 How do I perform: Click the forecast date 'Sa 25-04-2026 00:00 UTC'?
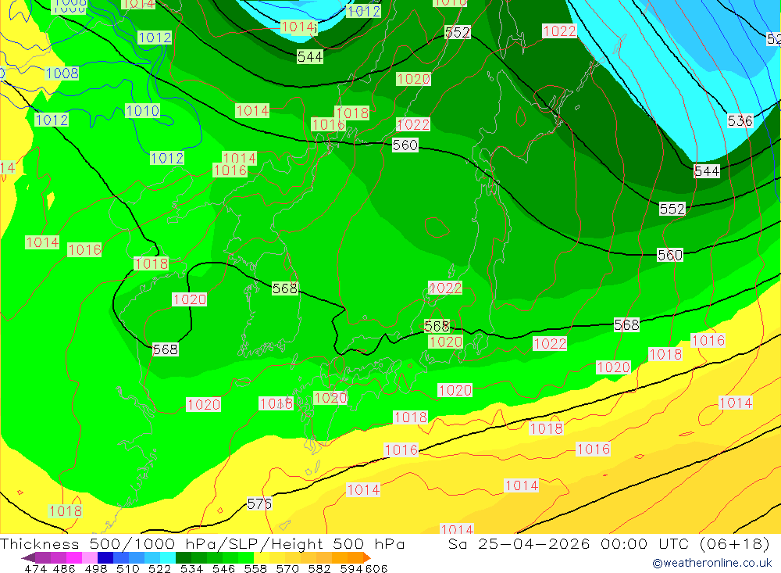pyautogui.click(x=569, y=543)
